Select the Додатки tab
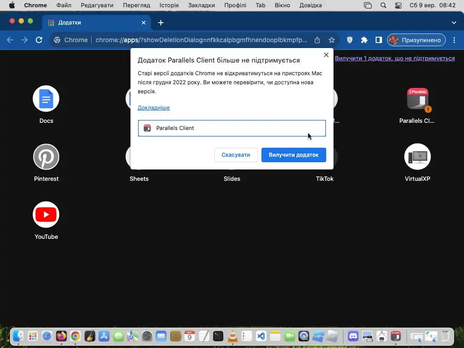 96,23
